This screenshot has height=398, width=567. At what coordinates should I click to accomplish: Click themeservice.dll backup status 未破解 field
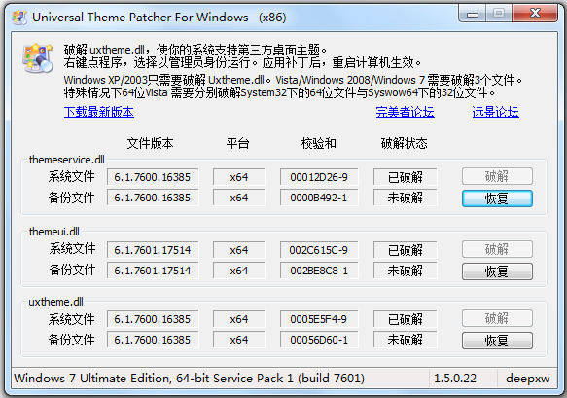405,198
